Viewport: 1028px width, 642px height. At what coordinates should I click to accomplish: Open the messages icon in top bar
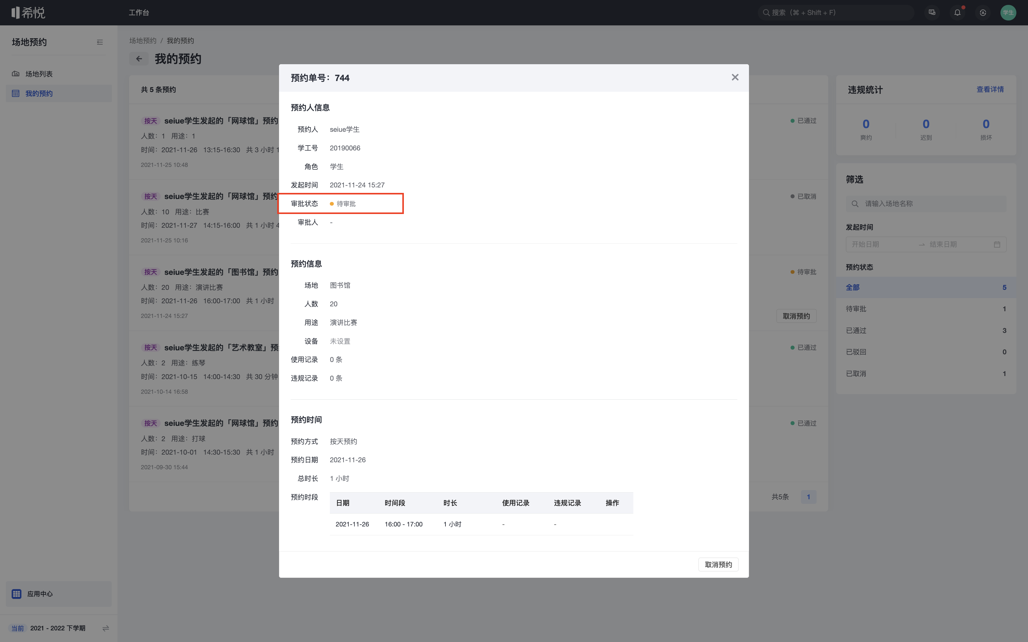[x=932, y=13]
